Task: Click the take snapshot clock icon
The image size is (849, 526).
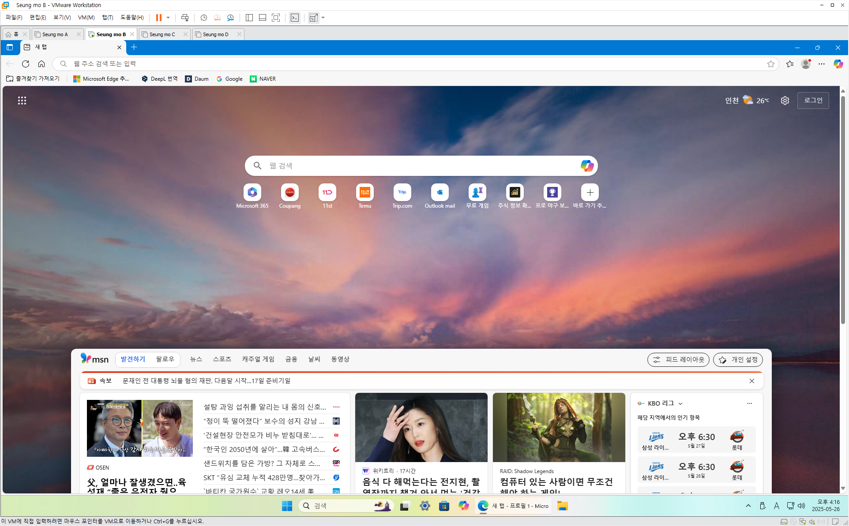Action: [203, 18]
